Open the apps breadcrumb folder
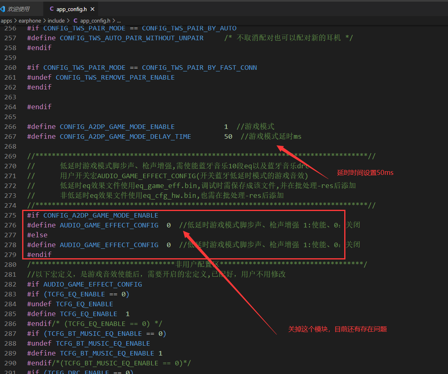Viewport: 448px width, 374px height. (x=6, y=21)
